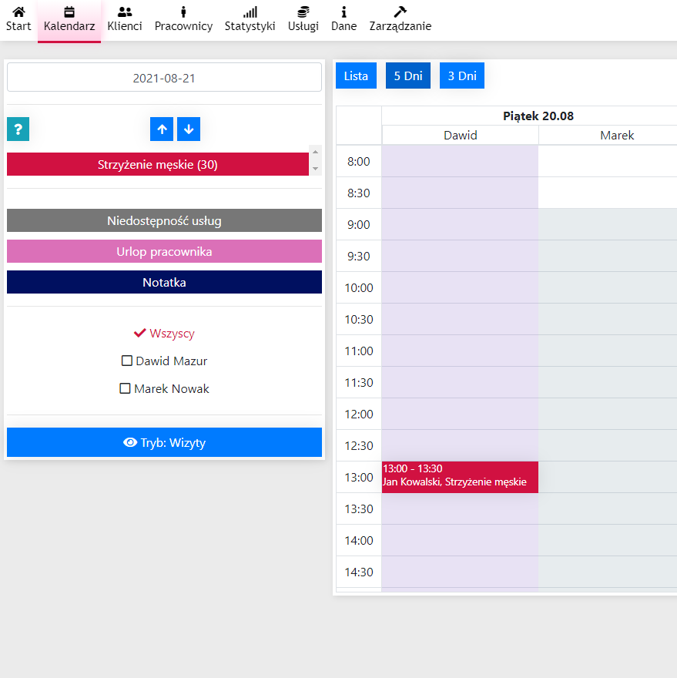Open Usługi coins stack icon
Image resolution: width=677 pixels, height=678 pixels.
tap(303, 12)
